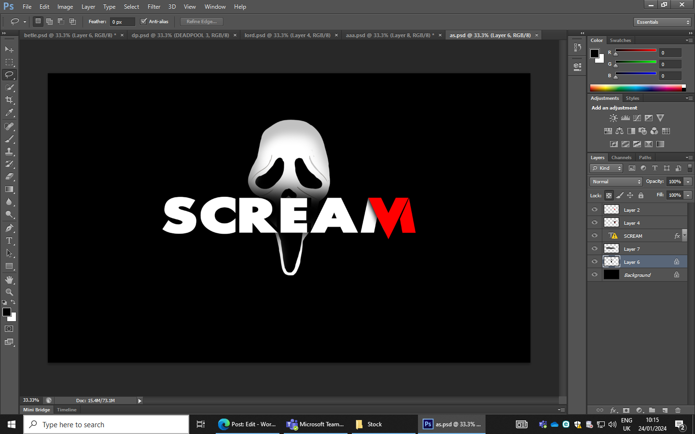Screen dimensions: 695x434
Task: Select the Rectangle shape tool
Action: [x=9, y=266]
